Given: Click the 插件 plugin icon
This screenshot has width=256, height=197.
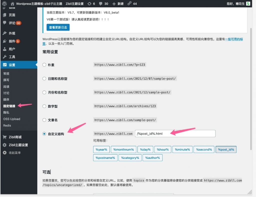Looking at the screenshot, I should click(x=4, y=41).
